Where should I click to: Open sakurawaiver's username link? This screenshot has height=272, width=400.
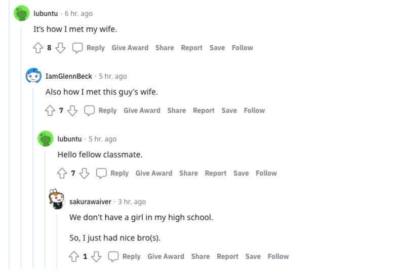tap(90, 202)
